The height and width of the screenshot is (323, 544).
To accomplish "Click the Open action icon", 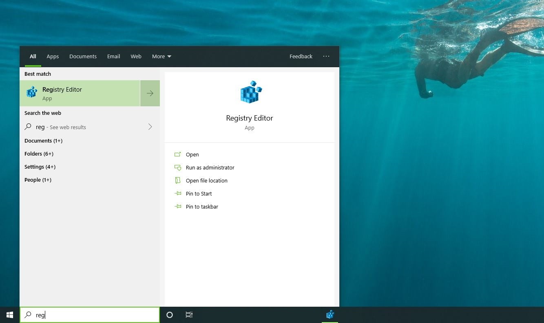I will [x=177, y=154].
